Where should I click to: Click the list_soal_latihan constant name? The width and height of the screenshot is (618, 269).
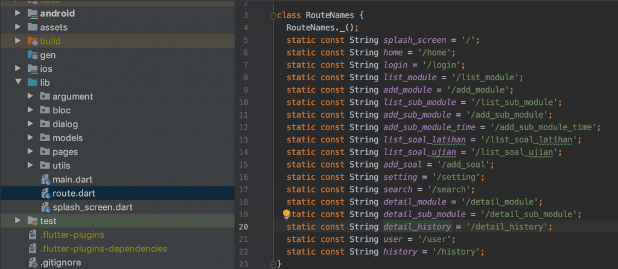tap(424, 139)
